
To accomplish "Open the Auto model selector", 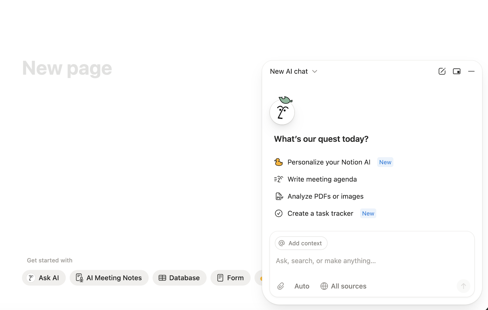I will tap(302, 286).
